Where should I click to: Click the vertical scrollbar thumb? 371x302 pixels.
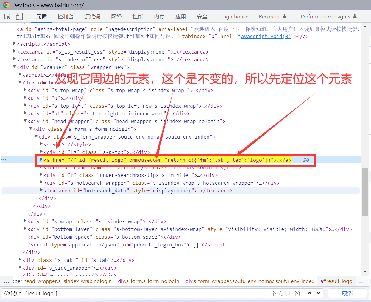[365, 192]
